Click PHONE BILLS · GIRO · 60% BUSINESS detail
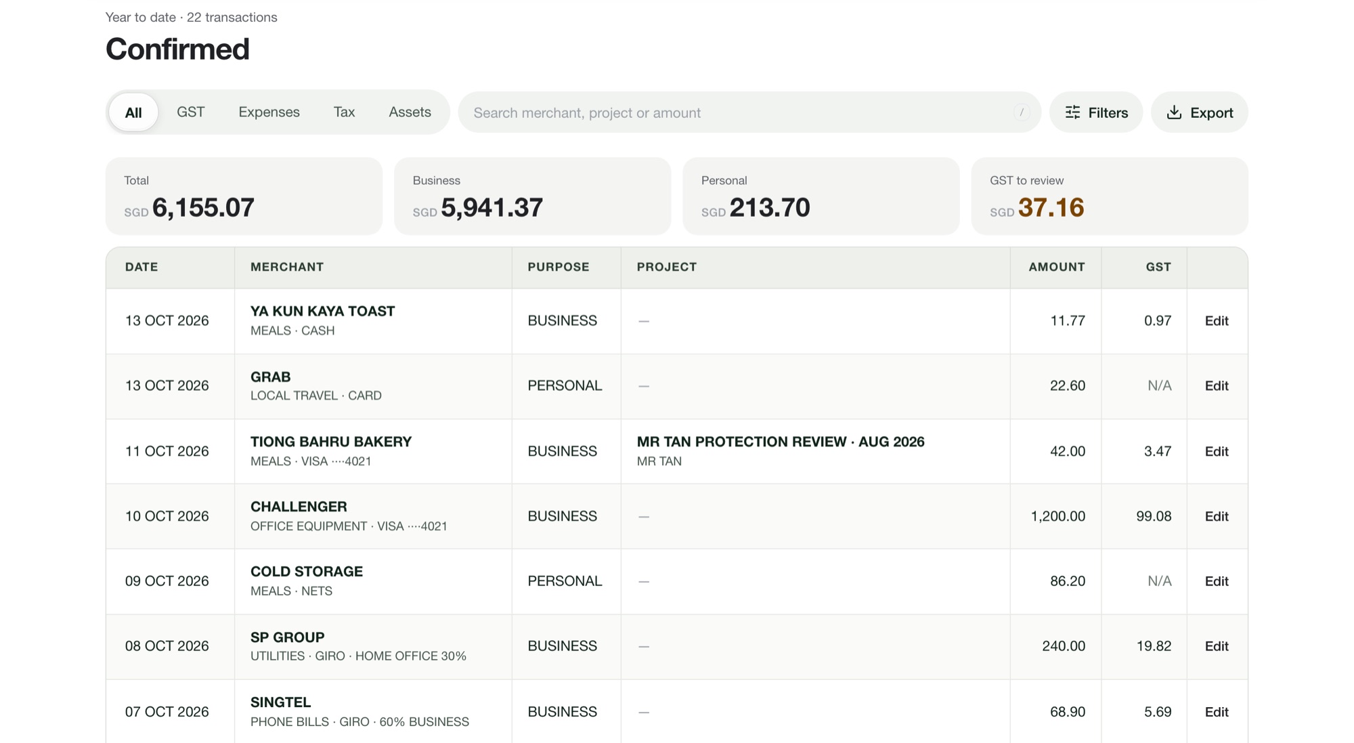 point(359,723)
